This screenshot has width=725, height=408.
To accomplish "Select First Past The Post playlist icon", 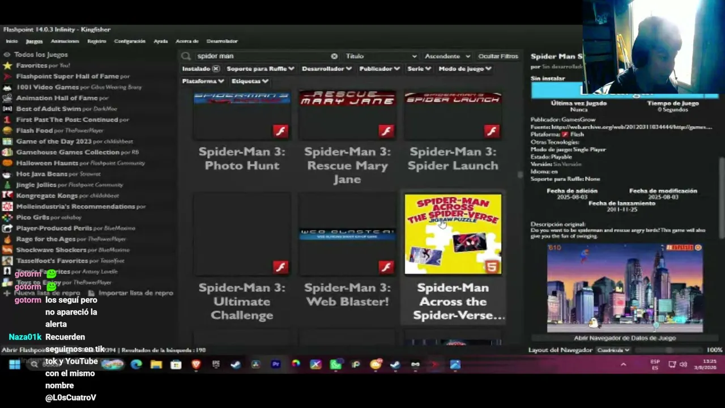I will (x=7, y=120).
